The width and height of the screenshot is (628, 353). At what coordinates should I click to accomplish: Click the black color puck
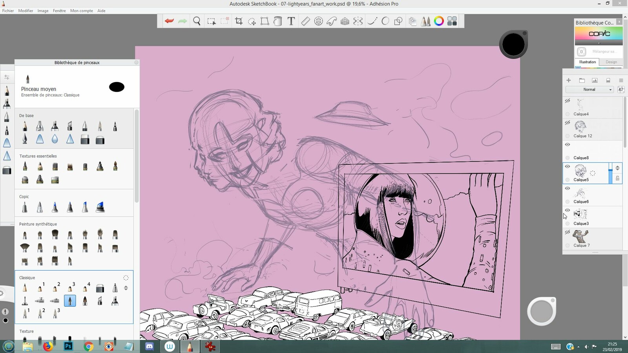[x=513, y=44]
